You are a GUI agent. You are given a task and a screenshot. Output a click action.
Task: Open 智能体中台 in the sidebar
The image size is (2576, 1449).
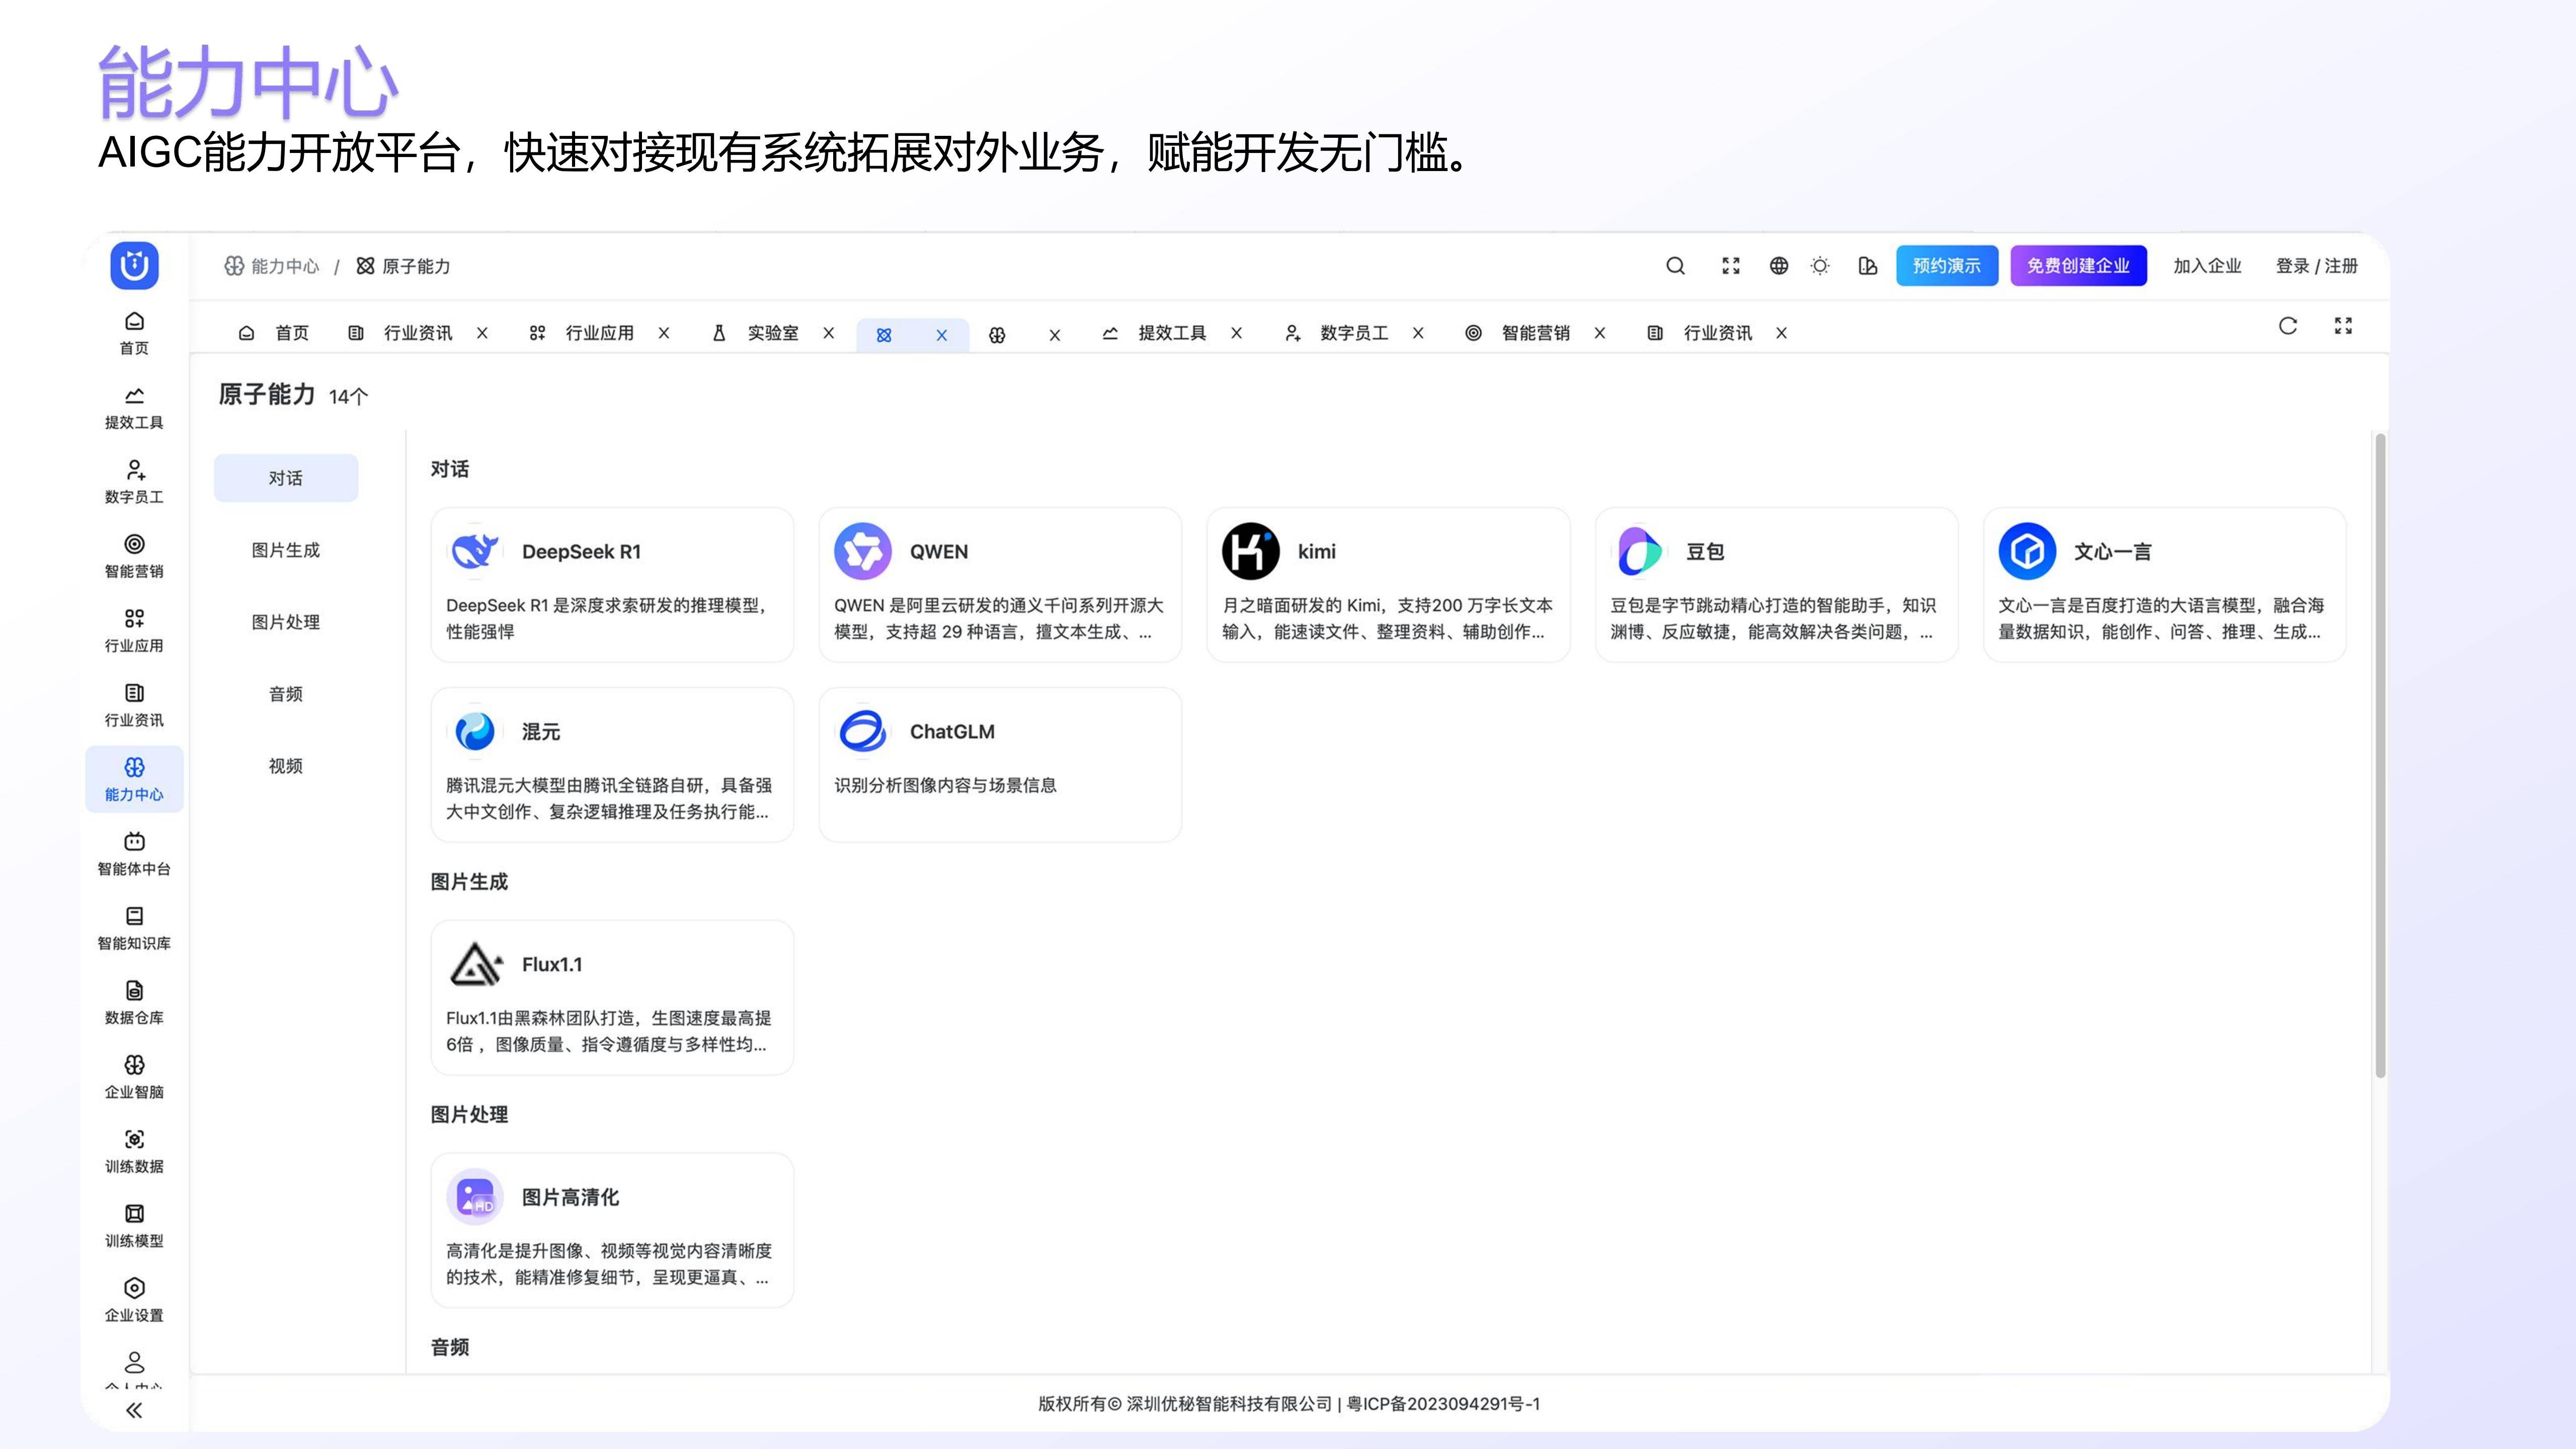[x=134, y=853]
